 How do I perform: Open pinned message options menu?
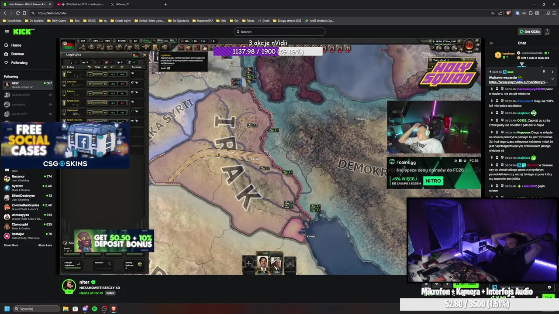[552, 72]
